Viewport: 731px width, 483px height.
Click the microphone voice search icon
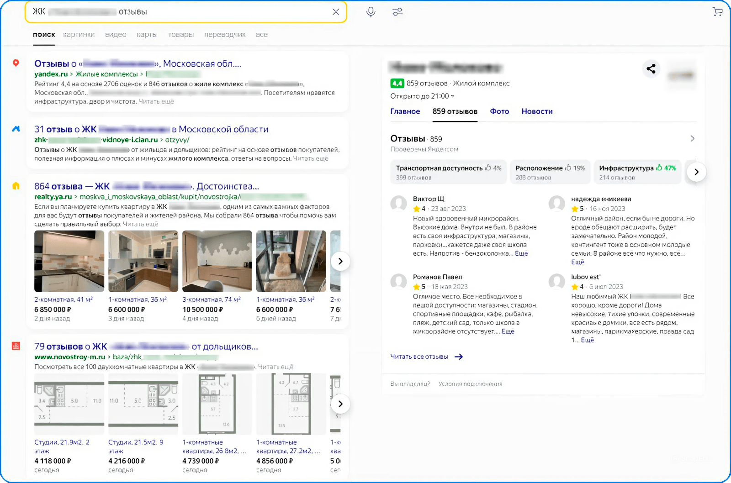(371, 12)
